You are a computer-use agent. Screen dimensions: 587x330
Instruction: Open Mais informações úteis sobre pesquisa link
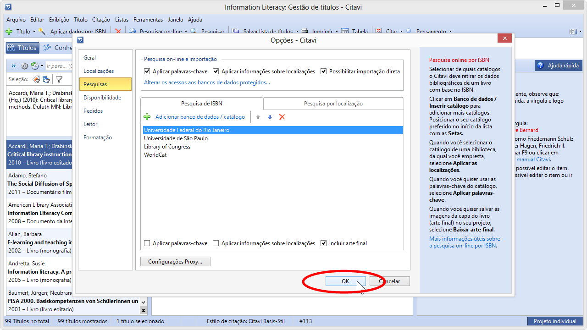point(465,242)
